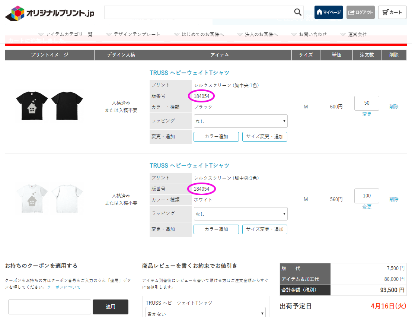Click the coupon code input field
Viewport: 412px width, 317px height.
(49, 307)
